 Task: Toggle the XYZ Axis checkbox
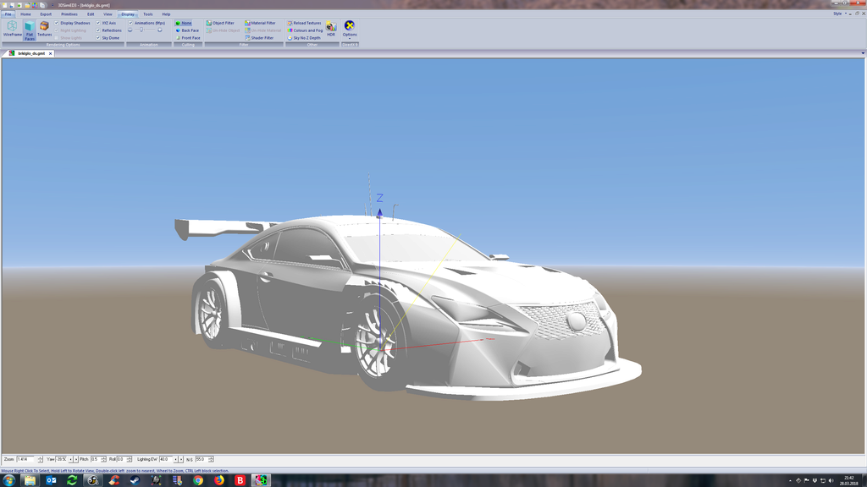(98, 23)
